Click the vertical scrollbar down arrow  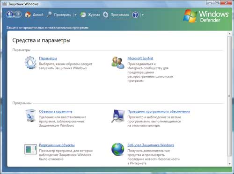230,164
